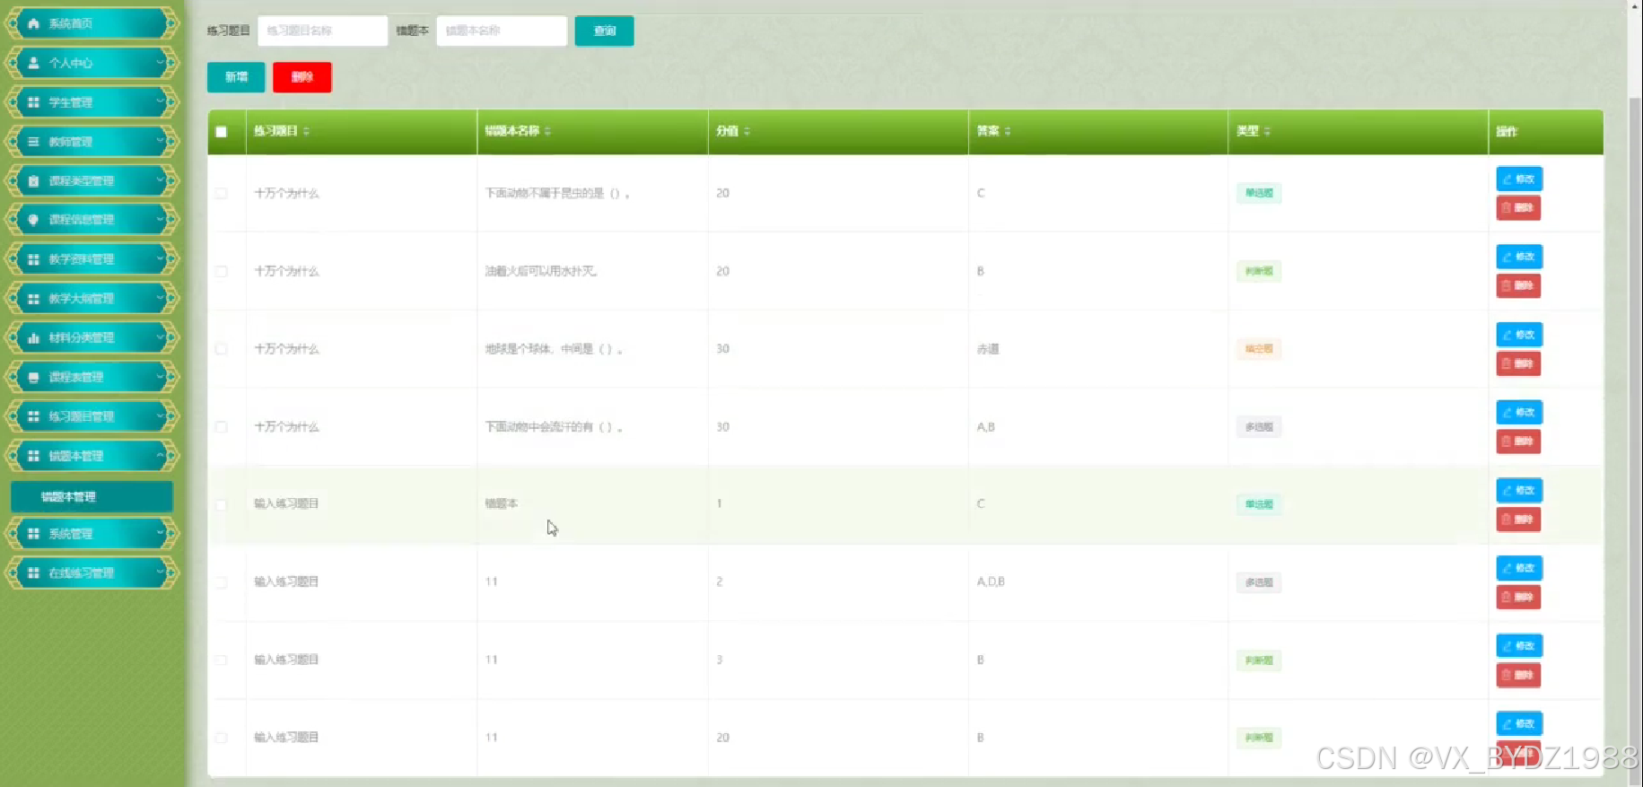
Task: Check the row for 下面动物中会流汗的有
Action: pyautogui.click(x=222, y=426)
